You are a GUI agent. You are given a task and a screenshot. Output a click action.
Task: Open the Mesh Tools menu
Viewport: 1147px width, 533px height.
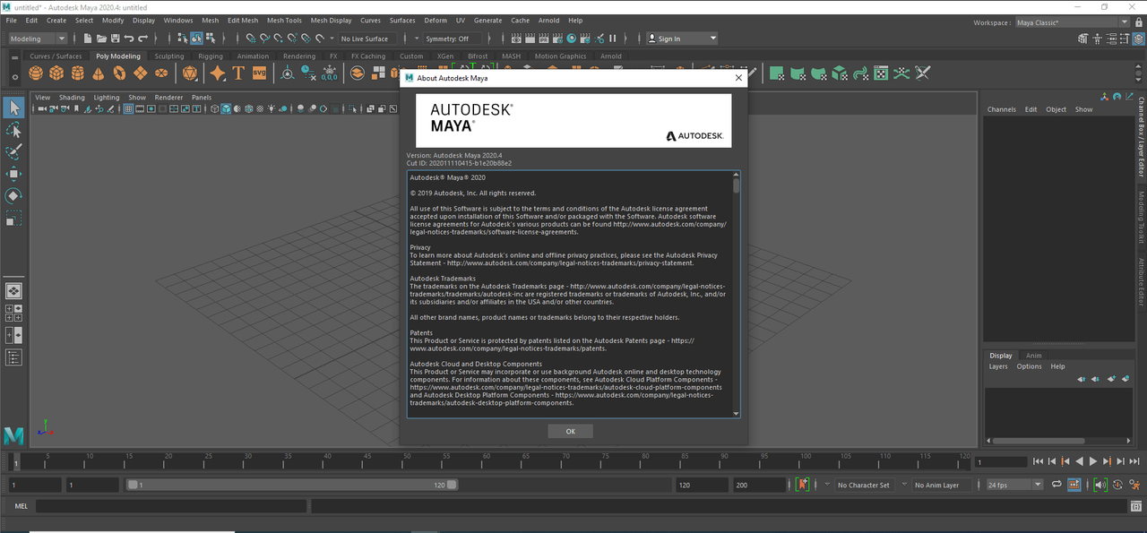(284, 20)
